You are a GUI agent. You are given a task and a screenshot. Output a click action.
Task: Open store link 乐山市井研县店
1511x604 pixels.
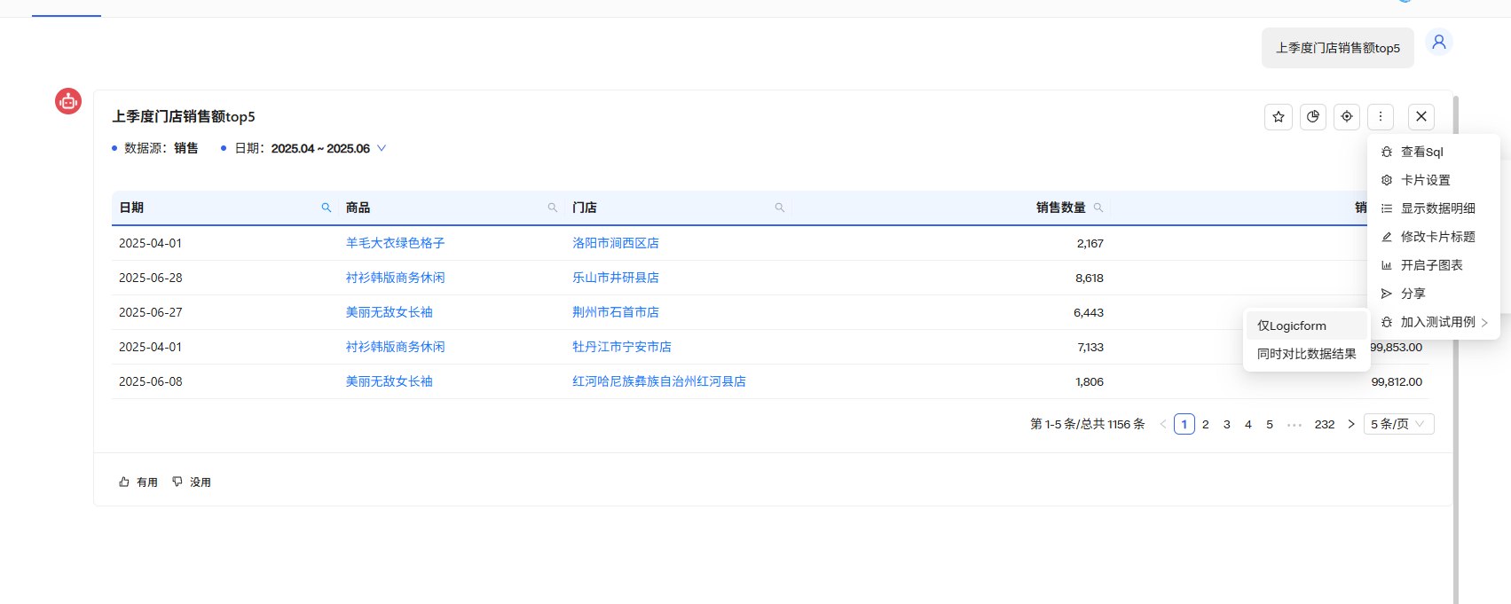[616, 278]
